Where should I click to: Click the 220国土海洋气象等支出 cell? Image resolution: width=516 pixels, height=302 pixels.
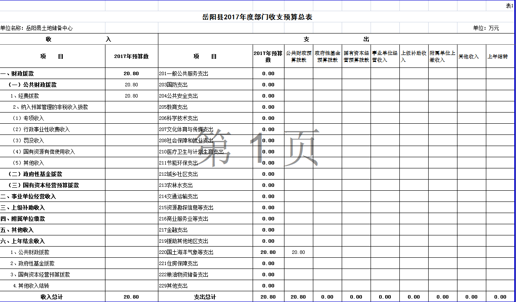186,252
